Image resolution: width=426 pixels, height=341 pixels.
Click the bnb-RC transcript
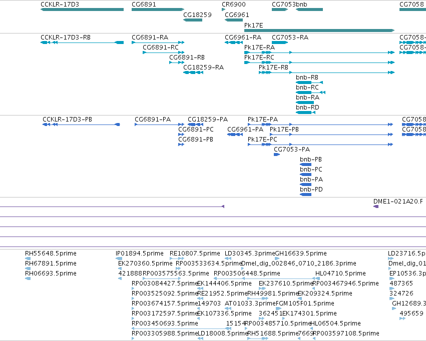[310, 92]
